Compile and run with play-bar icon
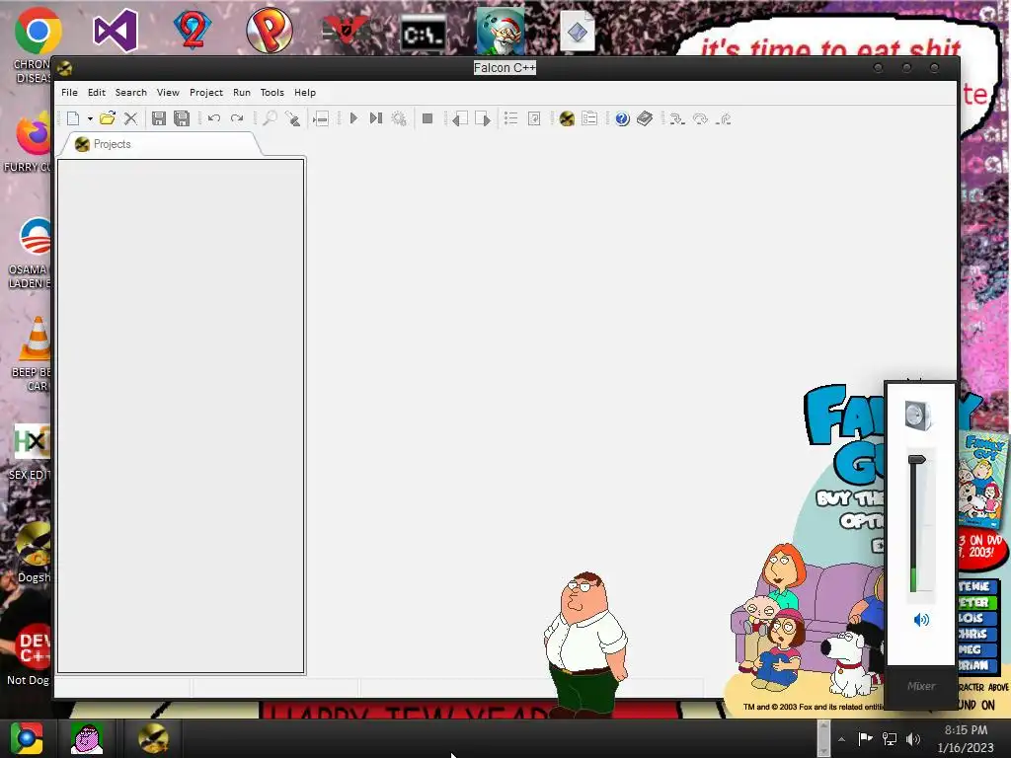 point(376,118)
